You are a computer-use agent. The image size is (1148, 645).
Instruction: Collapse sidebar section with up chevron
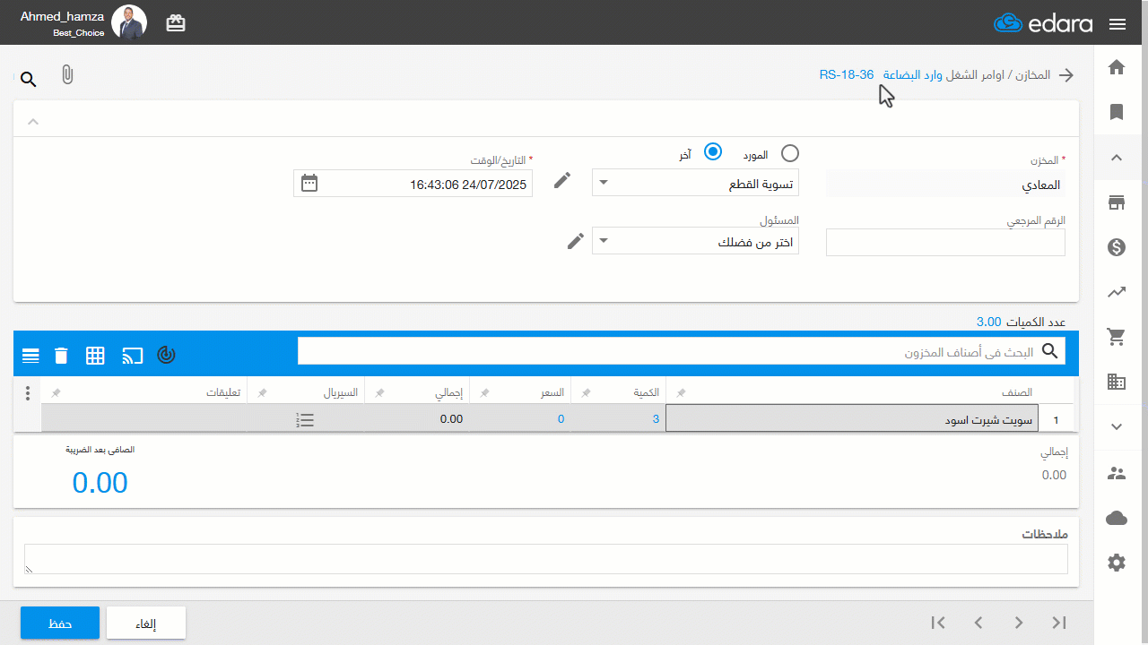point(1117,158)
